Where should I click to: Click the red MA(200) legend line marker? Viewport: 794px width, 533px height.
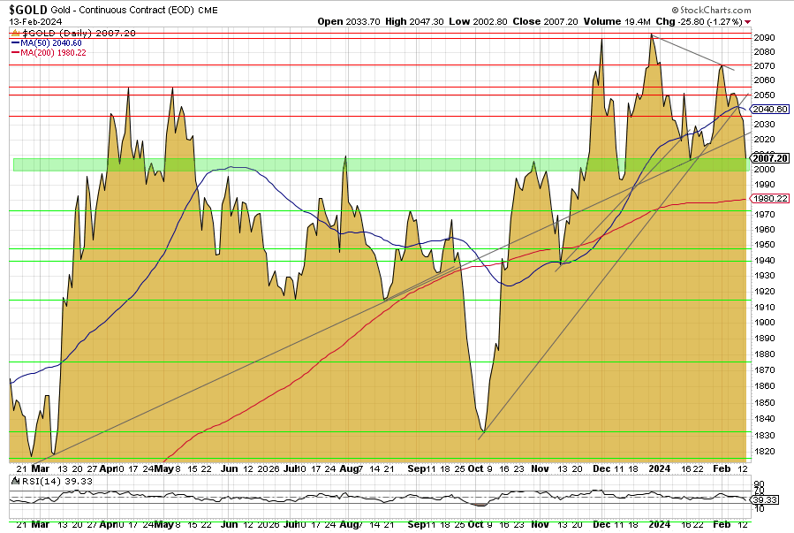pyautogui.click(x=17, y=52)
